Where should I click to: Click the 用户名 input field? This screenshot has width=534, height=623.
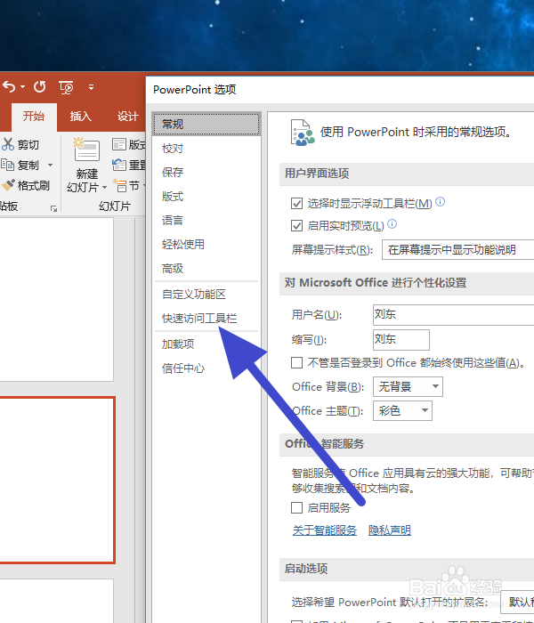pyautogui.click(x=453, y=315)
